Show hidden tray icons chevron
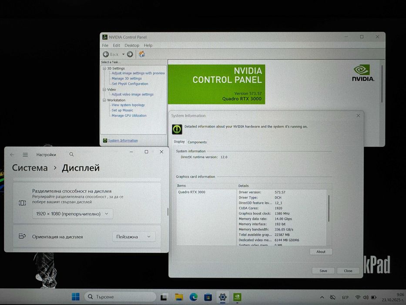 [x=322, y=297]
